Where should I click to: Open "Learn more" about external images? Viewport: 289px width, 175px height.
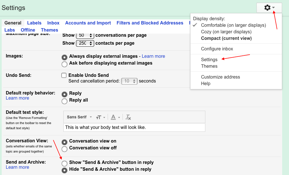coord(153,56)
